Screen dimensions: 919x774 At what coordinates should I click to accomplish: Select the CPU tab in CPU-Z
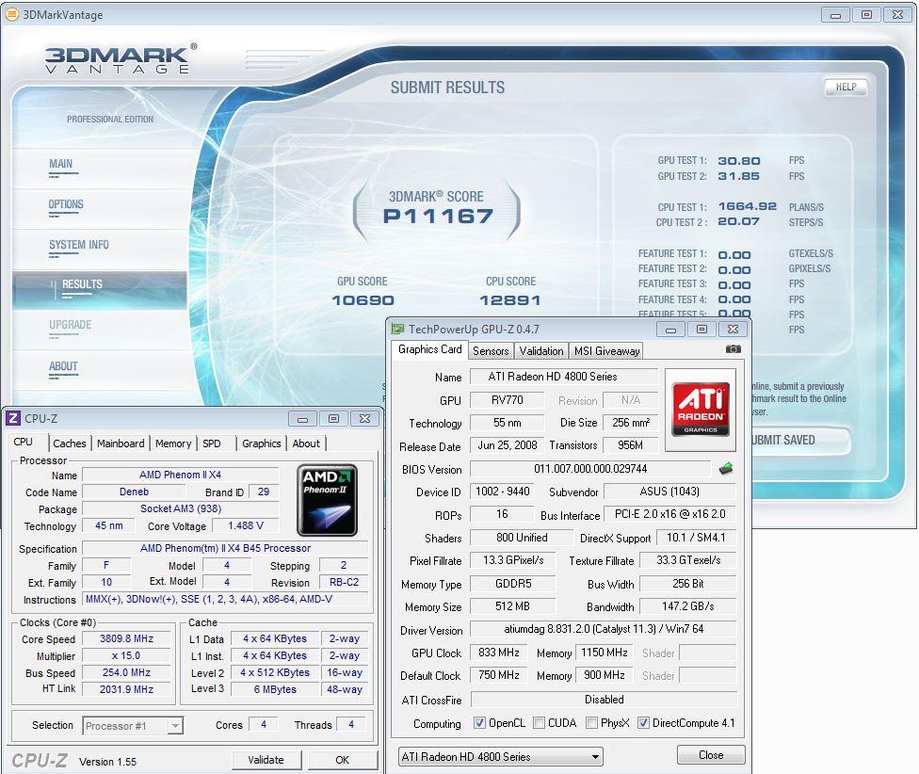[24, 442]
